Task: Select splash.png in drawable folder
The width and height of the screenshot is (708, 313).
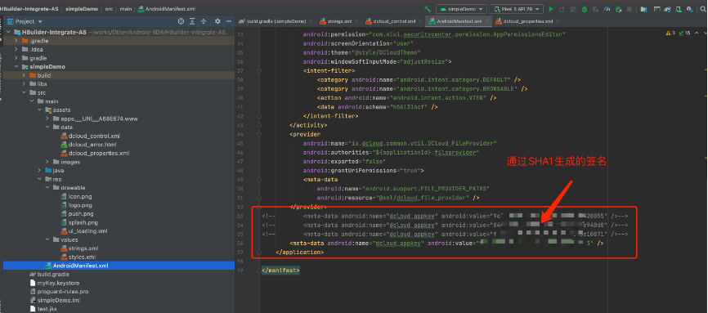Action: (79, 222)
